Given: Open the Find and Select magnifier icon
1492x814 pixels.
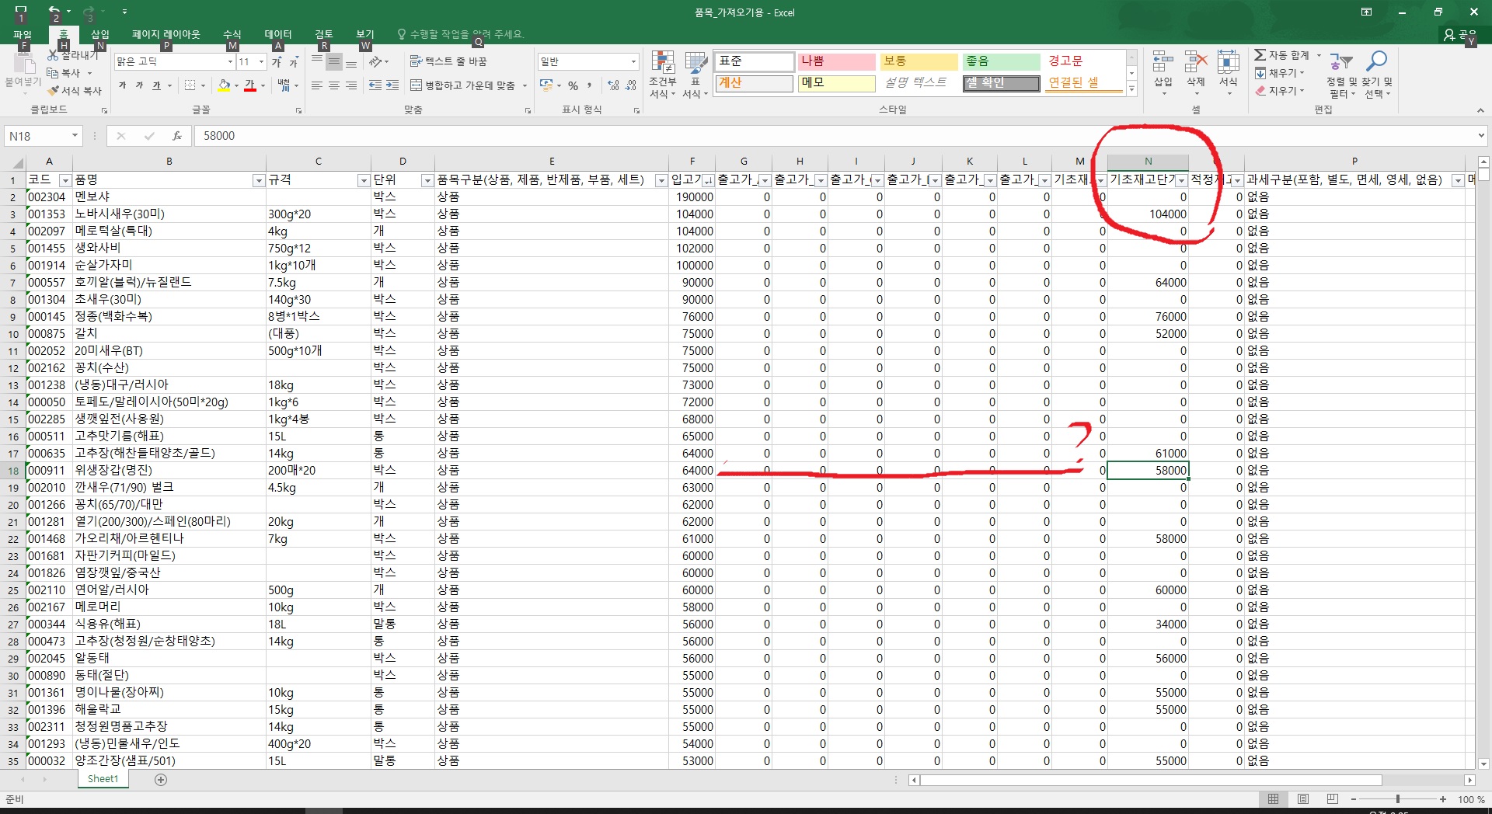Looking at the screenshot, I should coord(1377,61).
